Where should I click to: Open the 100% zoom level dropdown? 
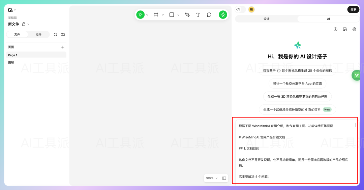pos(211,178)
